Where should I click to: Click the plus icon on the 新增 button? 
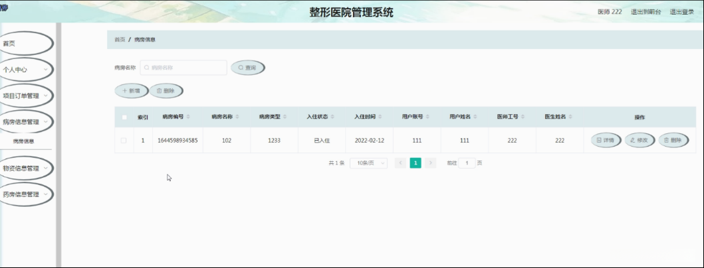coord(124,90)
